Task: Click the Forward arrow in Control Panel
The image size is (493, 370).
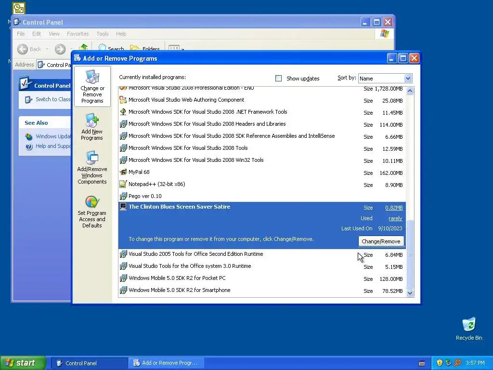Action: pos(60,49)
